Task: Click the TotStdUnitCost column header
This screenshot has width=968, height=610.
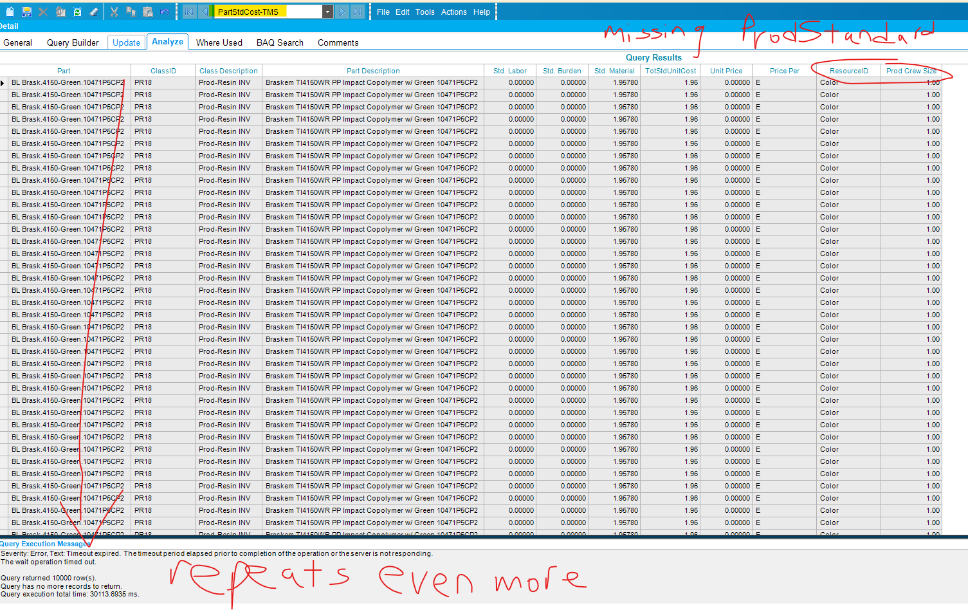Action: coord(670,71)
